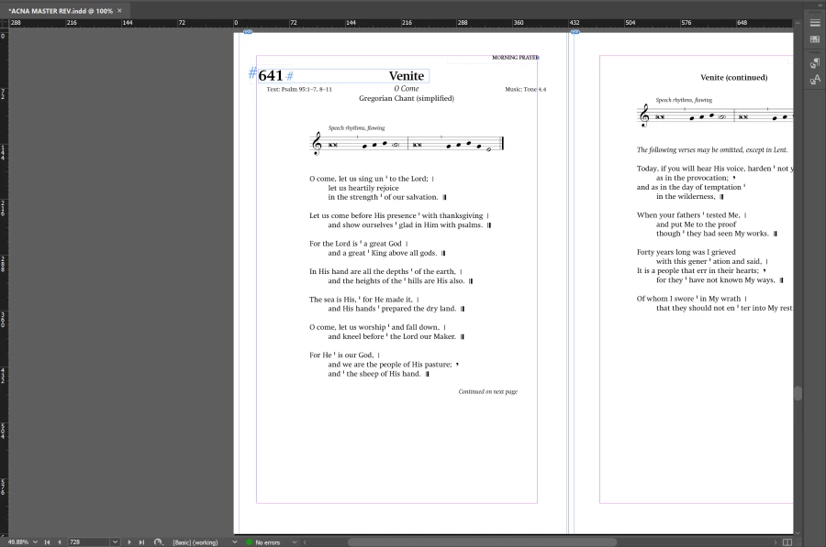Image resolution: width=826 pixels, height=547 pixels.
Task: Open the page number dropdown
Action: pos(115,542)
